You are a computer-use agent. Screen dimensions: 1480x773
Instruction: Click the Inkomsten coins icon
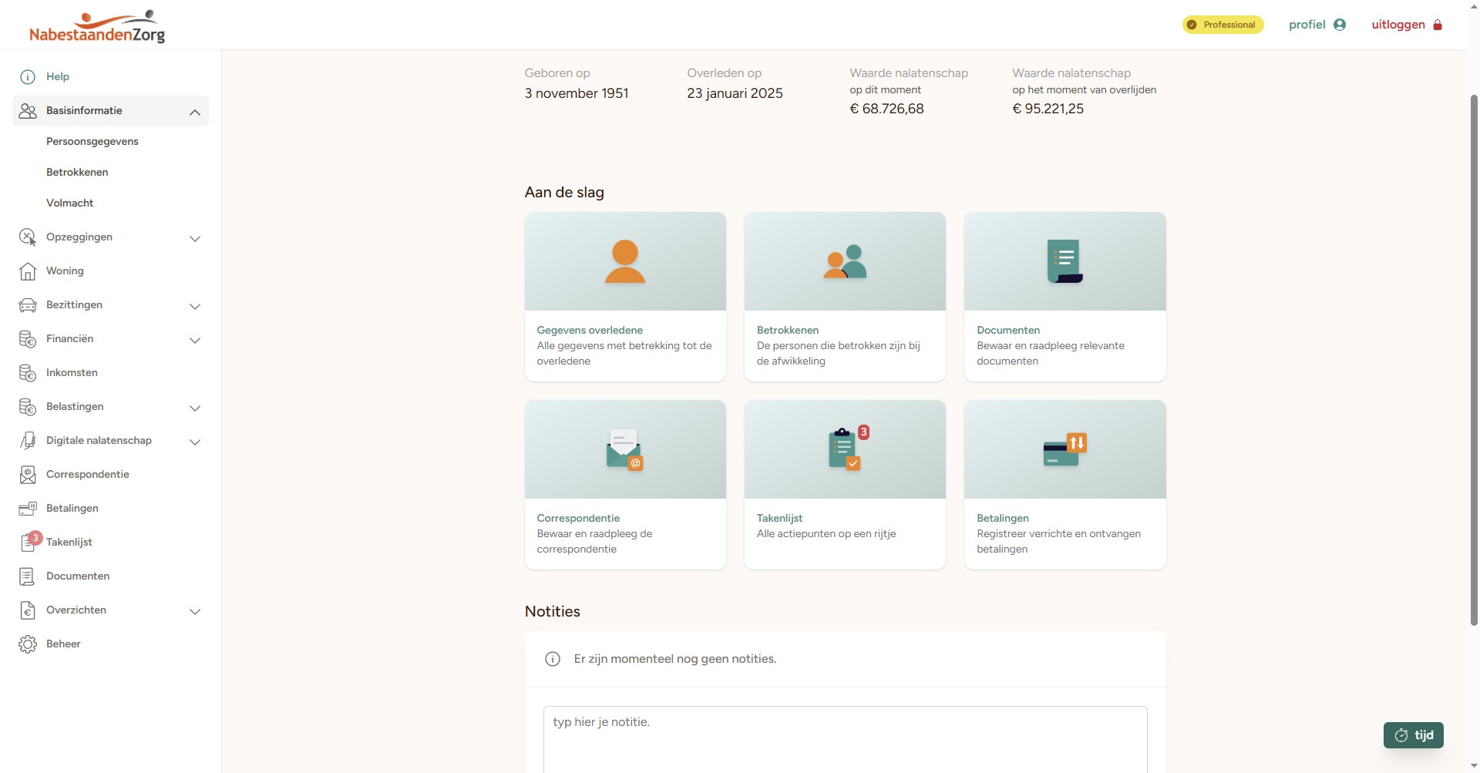pyautogui.click(x=28, y=373)
